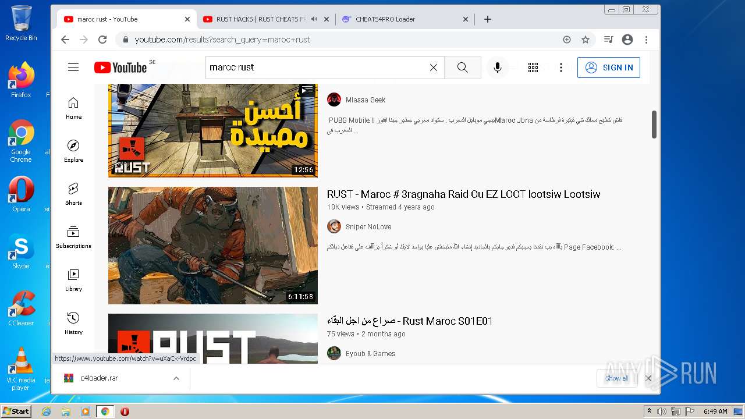The width and height of the screenshot is (745, 419).
Task: Visit the Mlassa Geek channel
Action: (366, 100)
